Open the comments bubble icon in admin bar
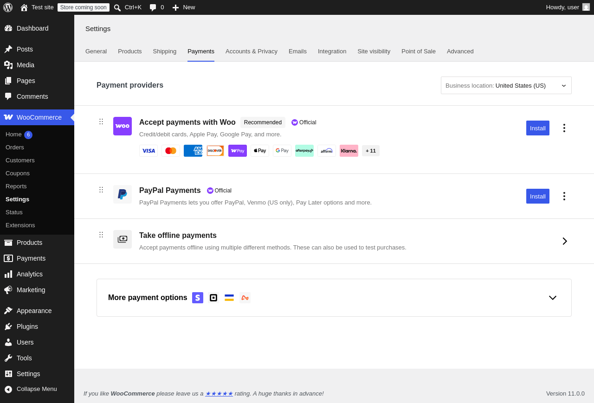The image size is (594, 403). (153, 7)
